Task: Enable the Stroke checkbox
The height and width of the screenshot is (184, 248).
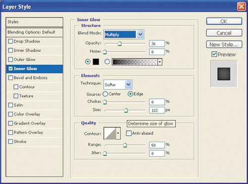Action: click(x=10, y=142)
